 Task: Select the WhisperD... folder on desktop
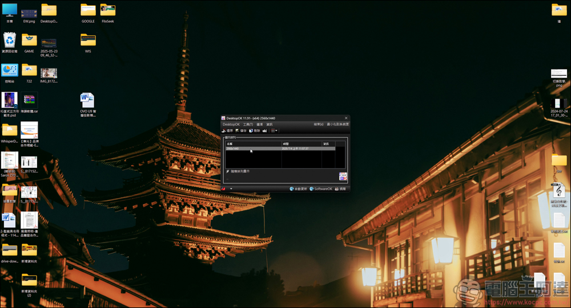coord(10,133)
